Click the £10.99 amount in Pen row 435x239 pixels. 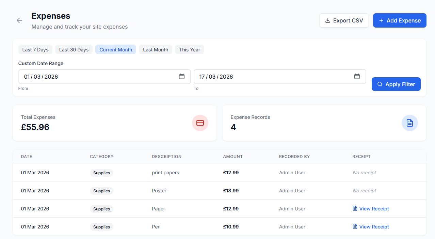coord(231,227)
